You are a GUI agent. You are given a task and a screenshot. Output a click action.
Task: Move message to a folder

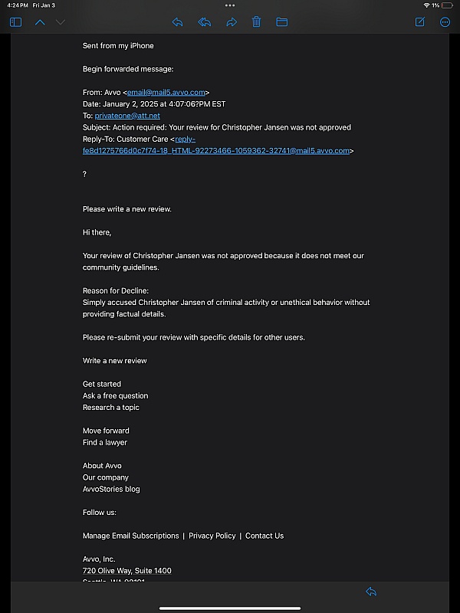281,22
